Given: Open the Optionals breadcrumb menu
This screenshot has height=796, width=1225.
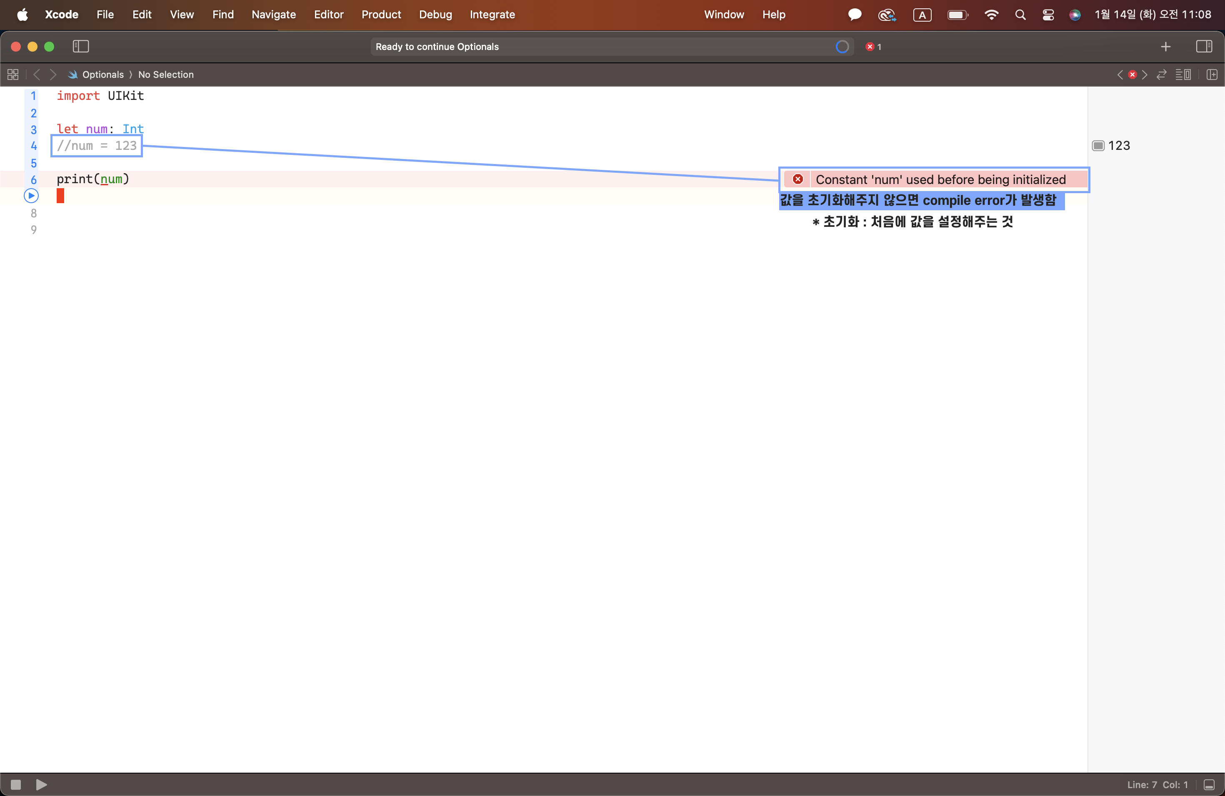Looking at the screenshot, I should [102, 75].
